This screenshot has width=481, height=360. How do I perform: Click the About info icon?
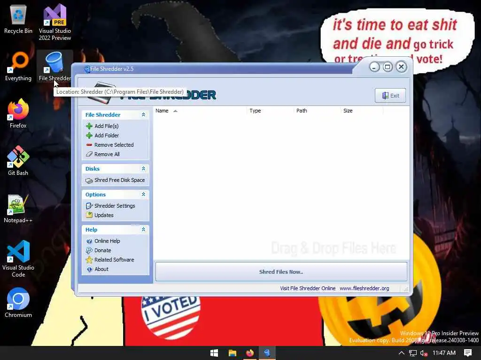point(89,270)
